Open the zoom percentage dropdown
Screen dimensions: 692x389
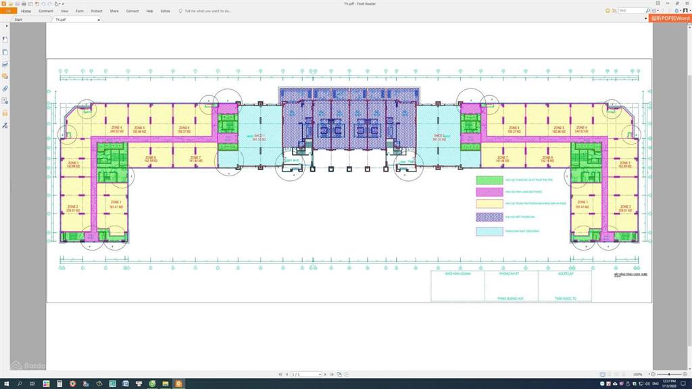[x=649, y=374]
